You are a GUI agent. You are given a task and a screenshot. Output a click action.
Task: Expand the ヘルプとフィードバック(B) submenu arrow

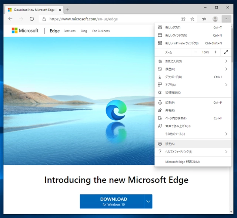(226, 151)
